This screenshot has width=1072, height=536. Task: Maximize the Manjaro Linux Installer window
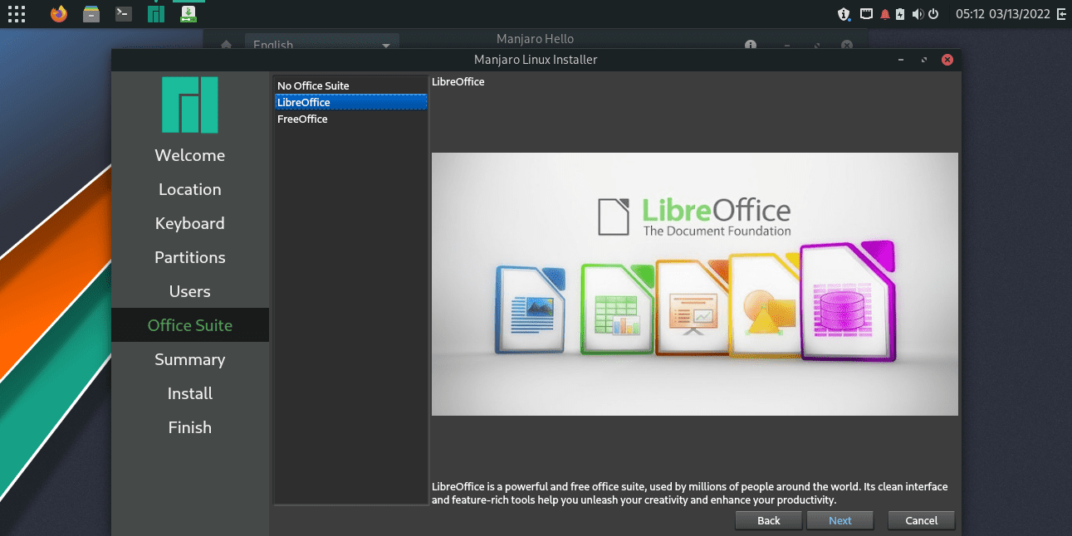coord(924,60)
